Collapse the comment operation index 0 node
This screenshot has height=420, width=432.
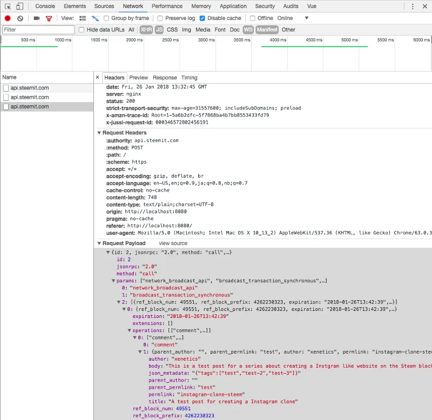click(x=134, y=337)
